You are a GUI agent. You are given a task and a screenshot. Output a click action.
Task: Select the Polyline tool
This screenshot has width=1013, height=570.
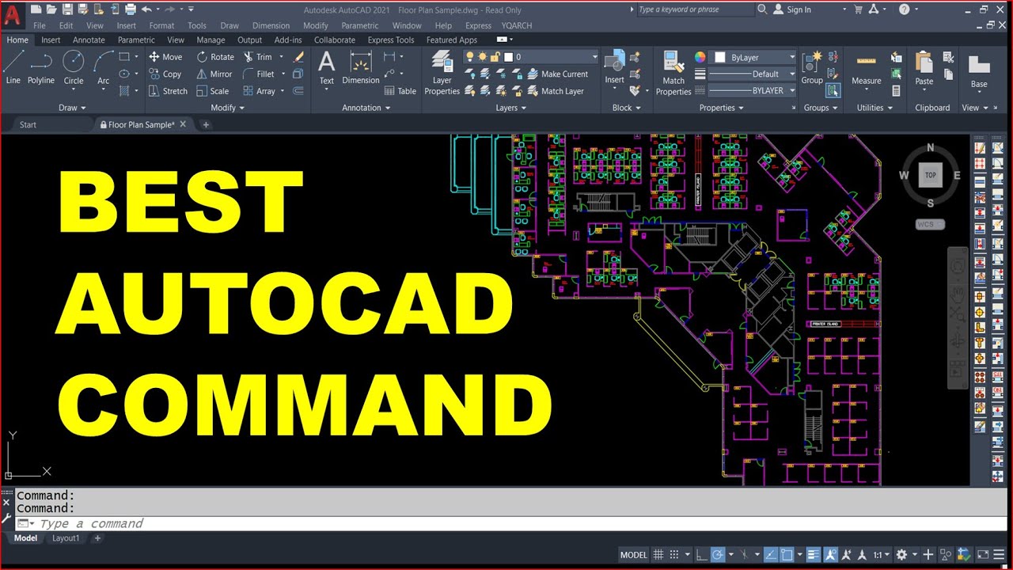pos(41,67)
